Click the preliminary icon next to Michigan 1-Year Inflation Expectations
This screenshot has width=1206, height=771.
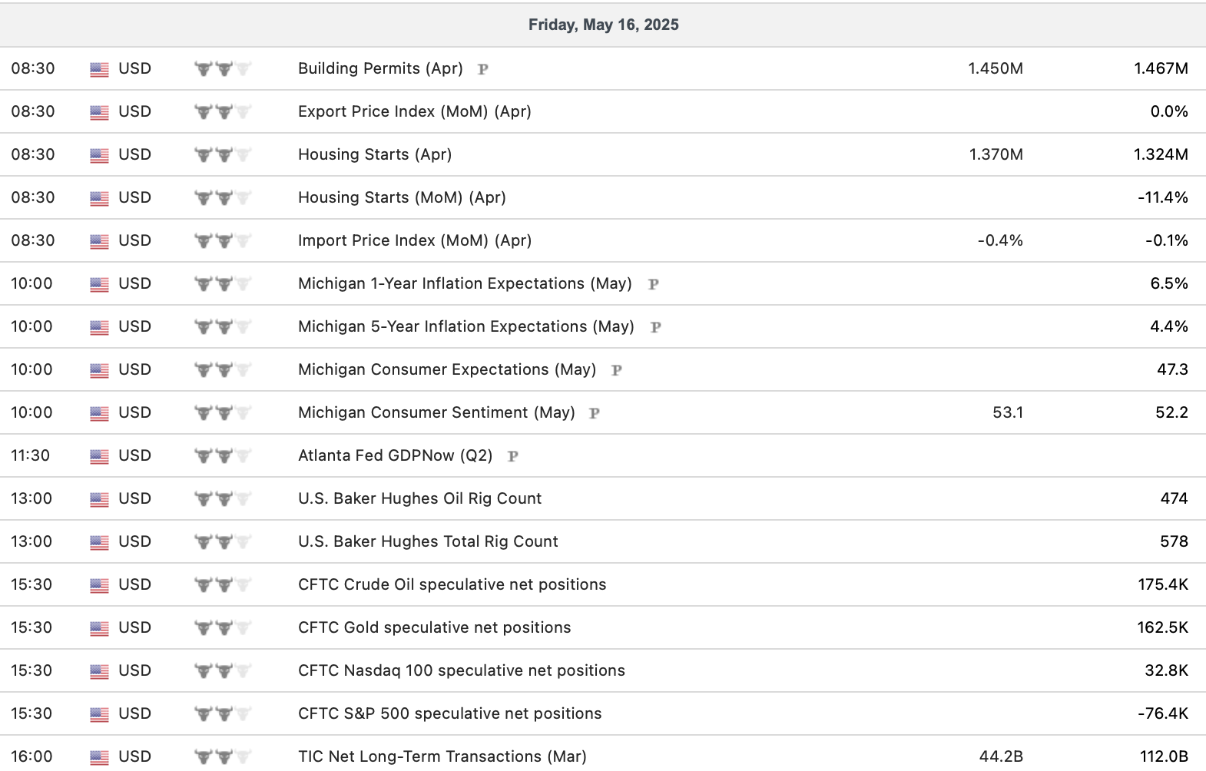[x=654, y=284]
